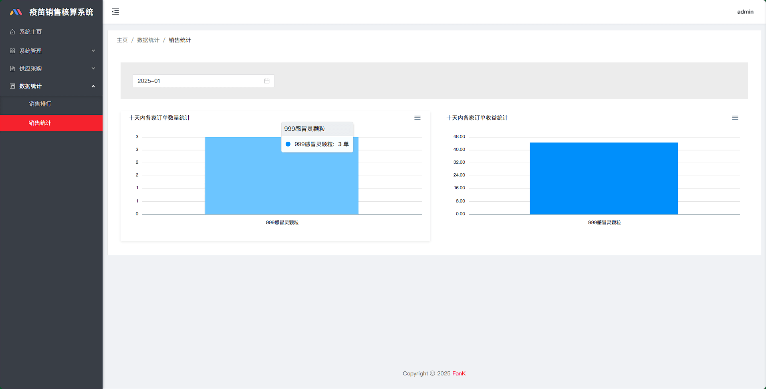766x389 pixels.
Task: Collapse the 数据统计 menu chevron
Action: [x=93, y=86]
